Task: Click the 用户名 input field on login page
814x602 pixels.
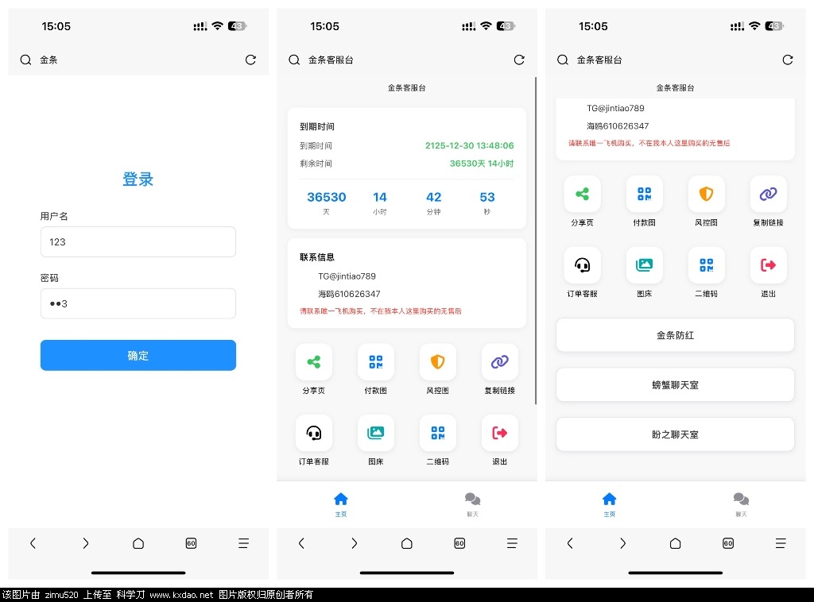Action: click(138, 242)
